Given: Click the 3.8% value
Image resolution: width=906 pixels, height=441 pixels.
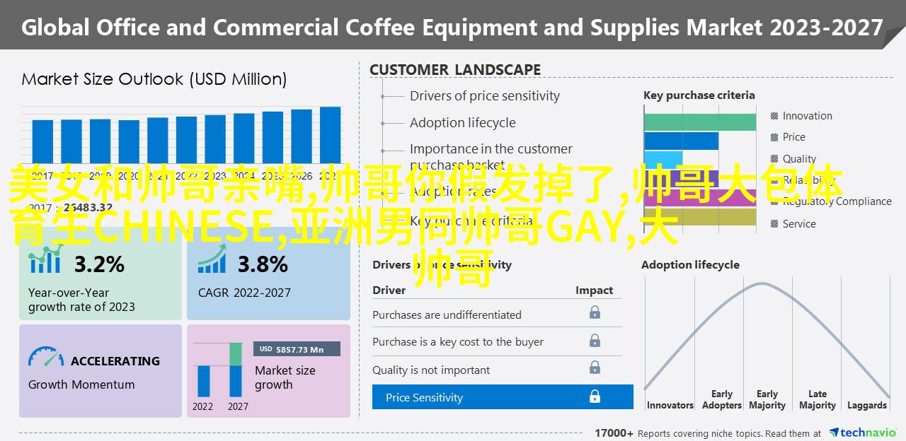Looking at the screenshot, I should point(263,264).
